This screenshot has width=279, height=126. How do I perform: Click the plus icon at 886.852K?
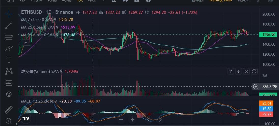tap(256, 87)
